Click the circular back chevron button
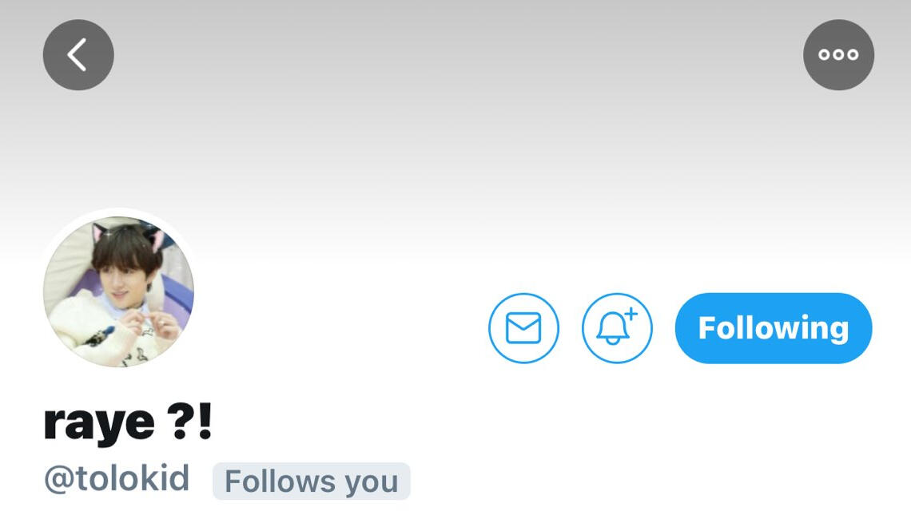The height and width of the screenshot is (519, 911). coord(78,54)
